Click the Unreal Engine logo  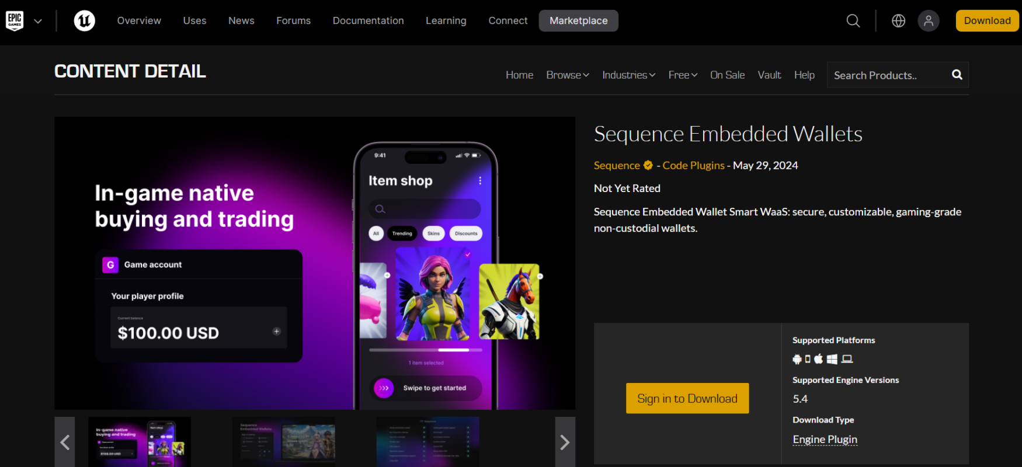(x=85, y=21)
